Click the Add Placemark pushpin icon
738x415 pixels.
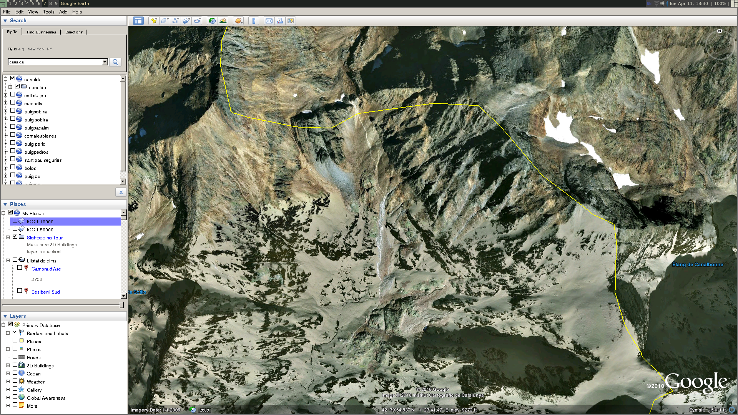click(154, 21)
